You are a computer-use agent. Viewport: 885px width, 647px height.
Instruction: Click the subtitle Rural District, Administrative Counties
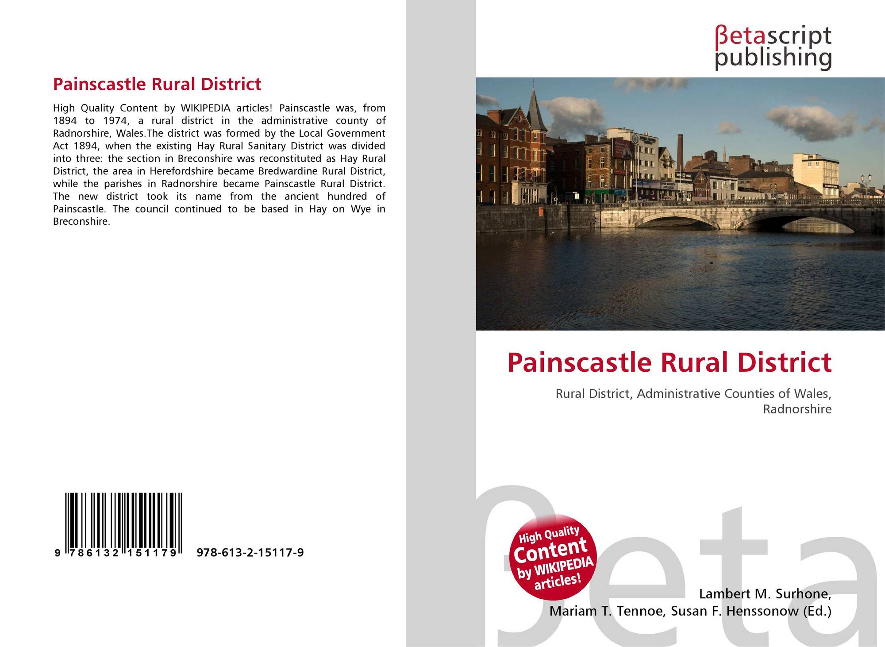pyautogui.click(x=693, y=393)
